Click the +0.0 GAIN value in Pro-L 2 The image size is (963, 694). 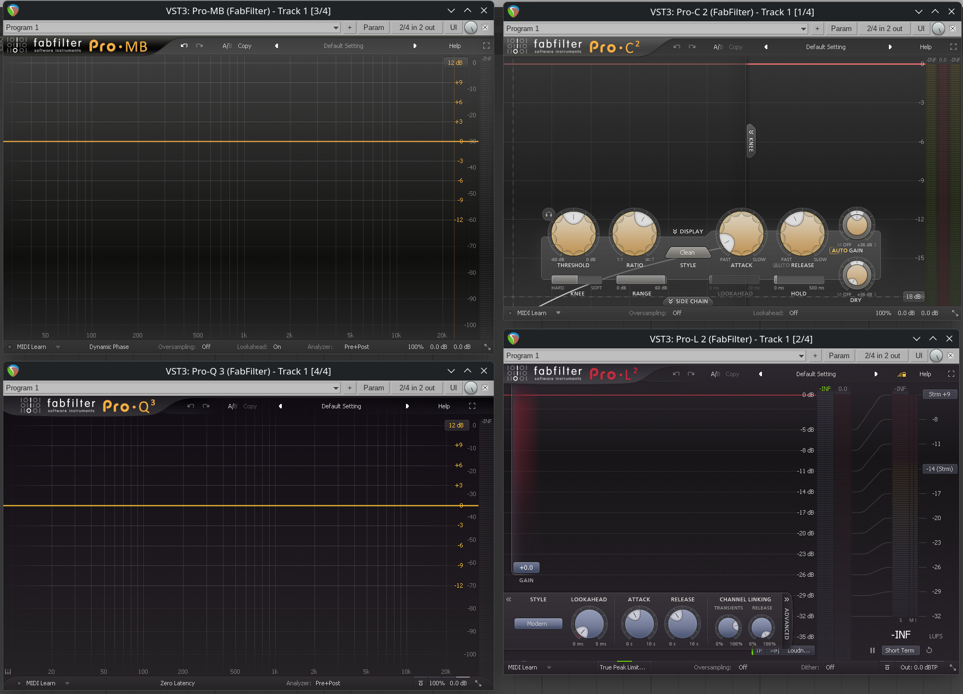click(526, 568)
